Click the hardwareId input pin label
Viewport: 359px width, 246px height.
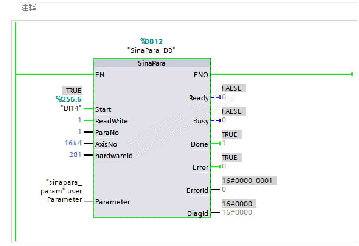(114, 156)
